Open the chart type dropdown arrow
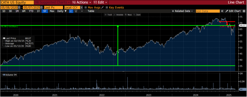This screenshot has height=97, width=247. pos(82,11)
